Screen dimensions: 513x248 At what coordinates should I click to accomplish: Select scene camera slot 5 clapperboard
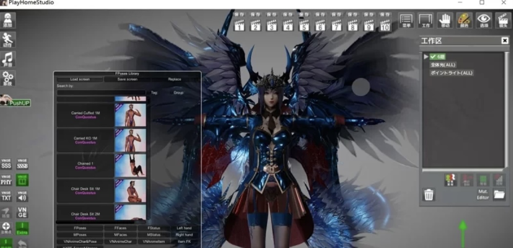tap(304, 25)
